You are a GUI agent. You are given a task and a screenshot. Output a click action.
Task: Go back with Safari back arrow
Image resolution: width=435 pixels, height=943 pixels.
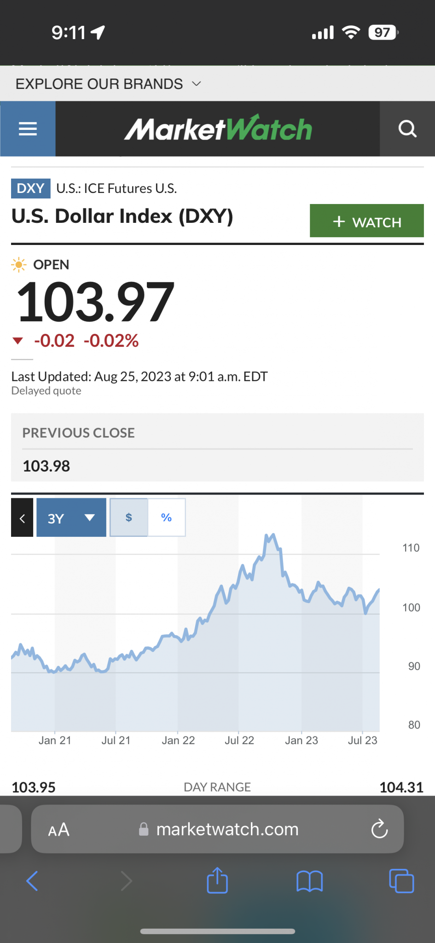point(32,881)
